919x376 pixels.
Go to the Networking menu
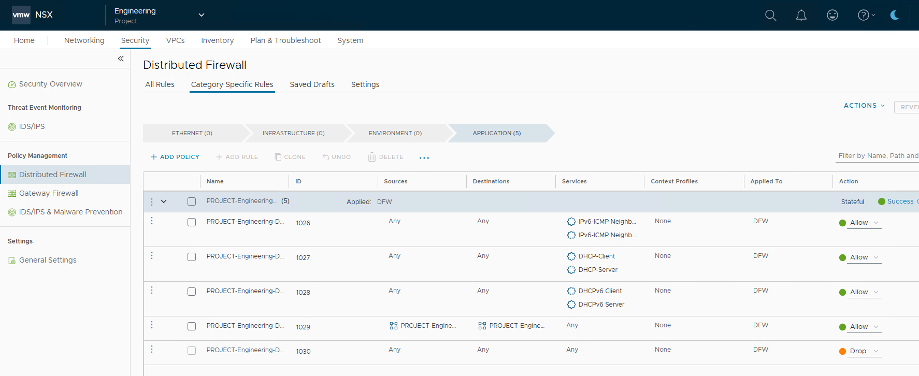click(84, 40)
